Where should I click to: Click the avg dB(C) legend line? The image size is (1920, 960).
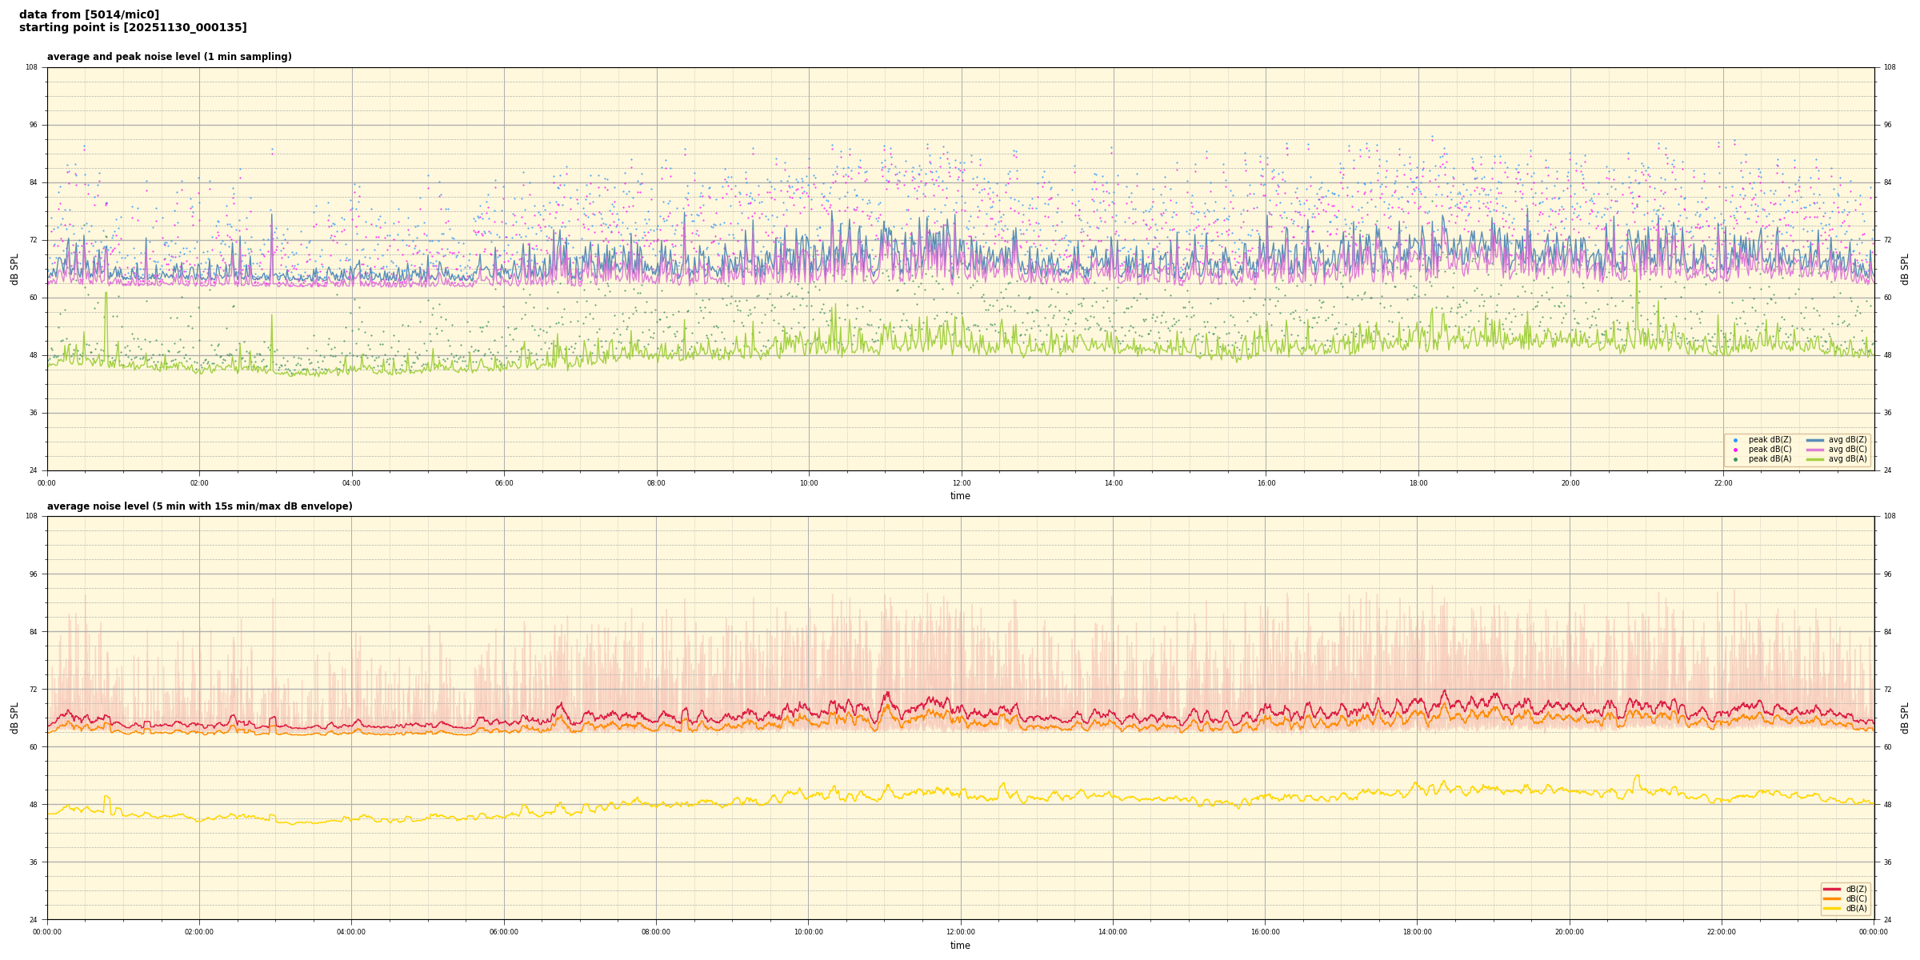[1815, 450]
